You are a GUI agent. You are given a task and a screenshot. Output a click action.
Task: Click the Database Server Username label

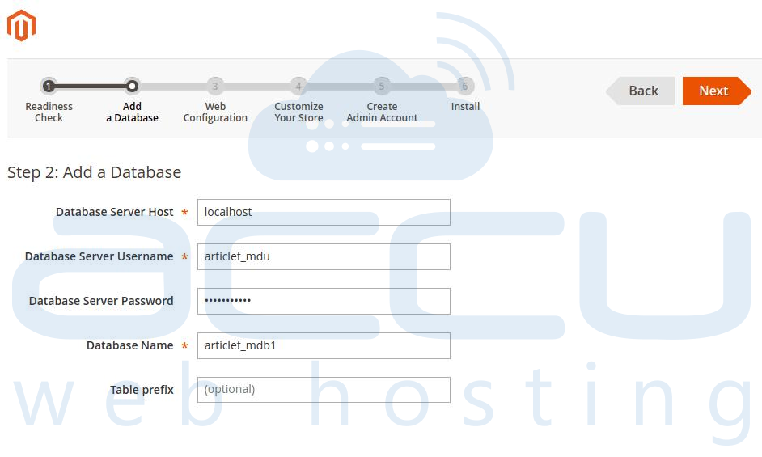pos(99,256)
